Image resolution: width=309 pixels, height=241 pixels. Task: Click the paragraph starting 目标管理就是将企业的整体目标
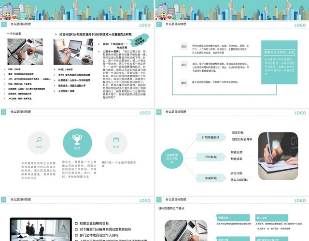[x=39, y=171]
